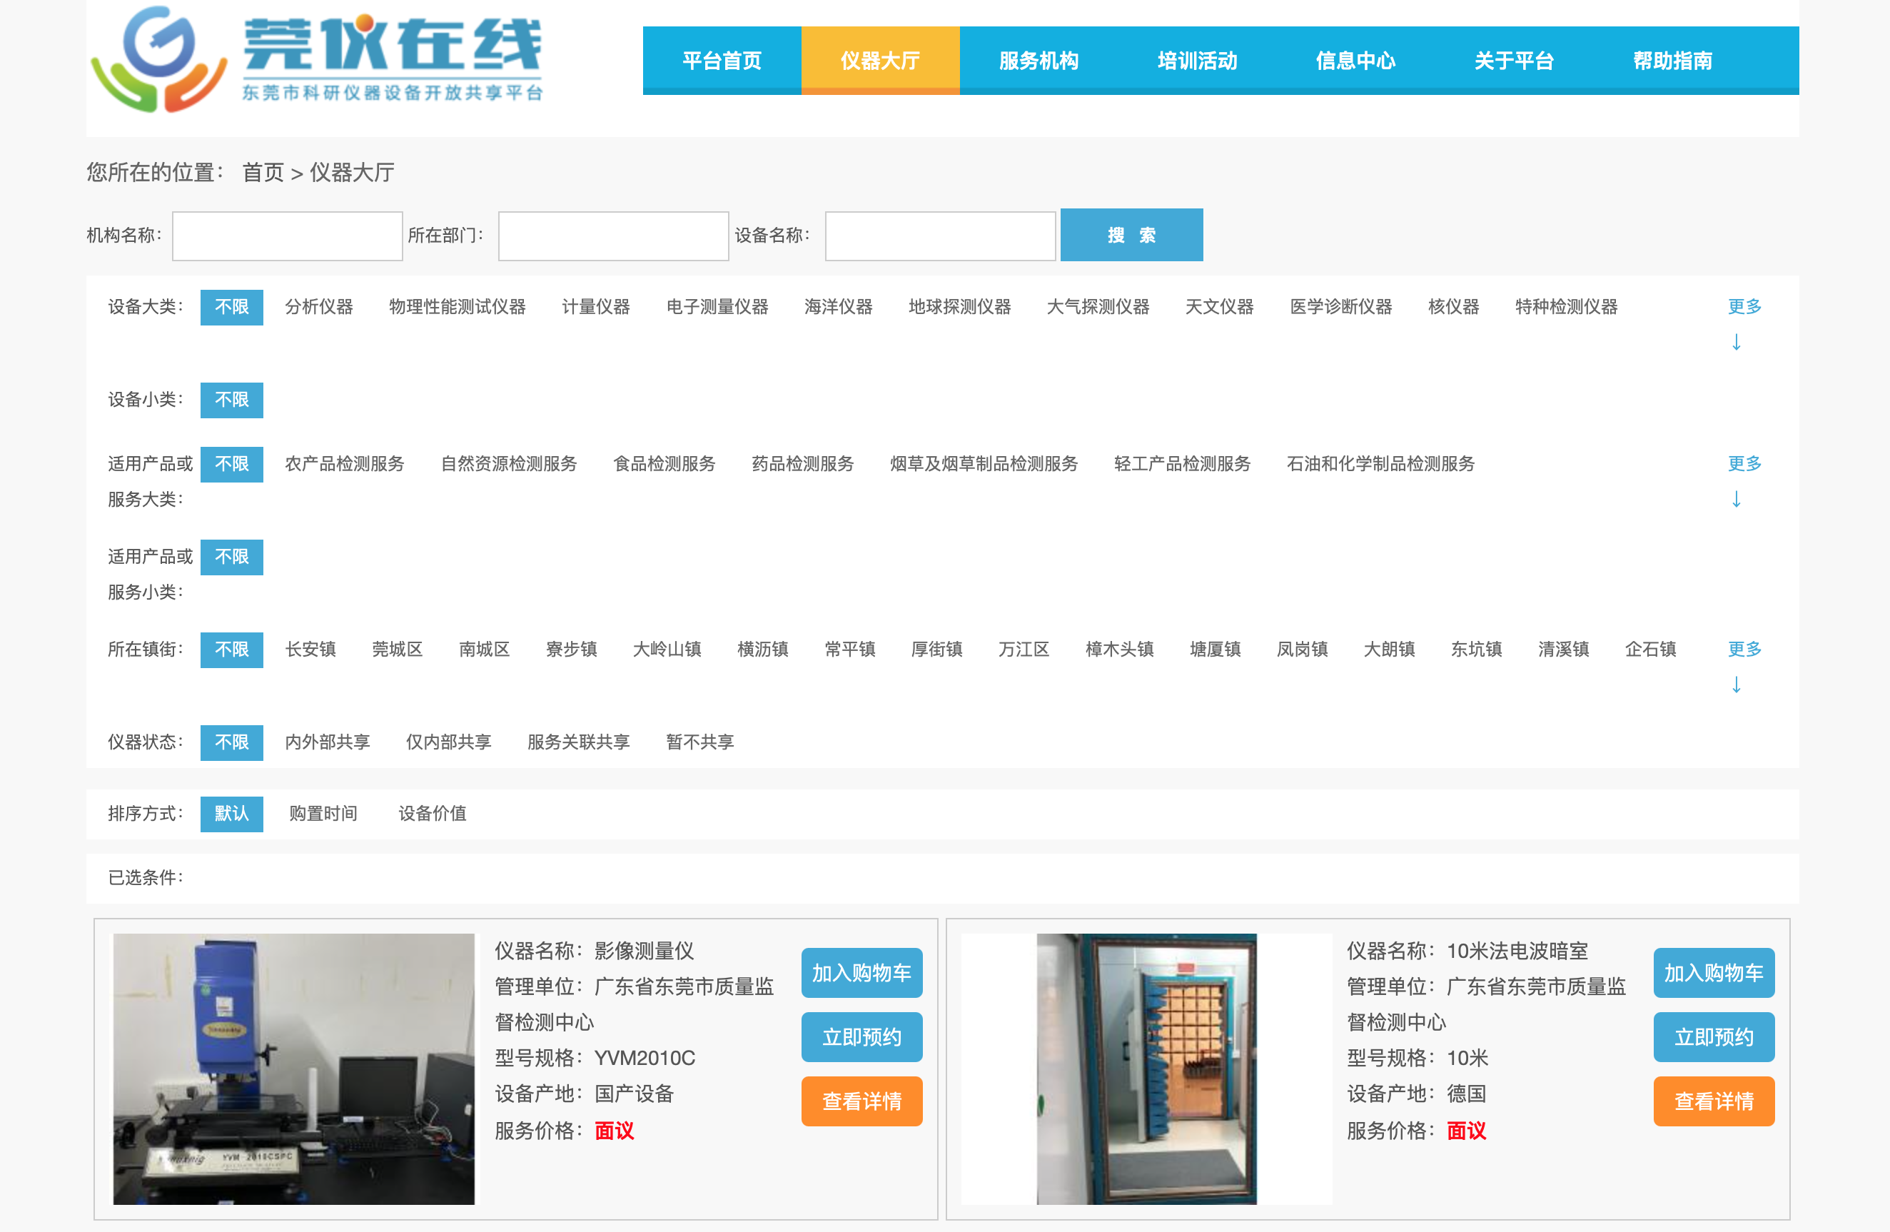Expand 更多 options for 所在镇街

click(x=1743, y=649)
